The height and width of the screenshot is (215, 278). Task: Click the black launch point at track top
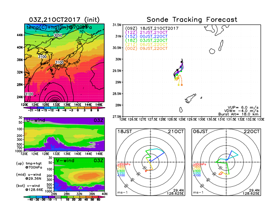click(x=181, y=62)
